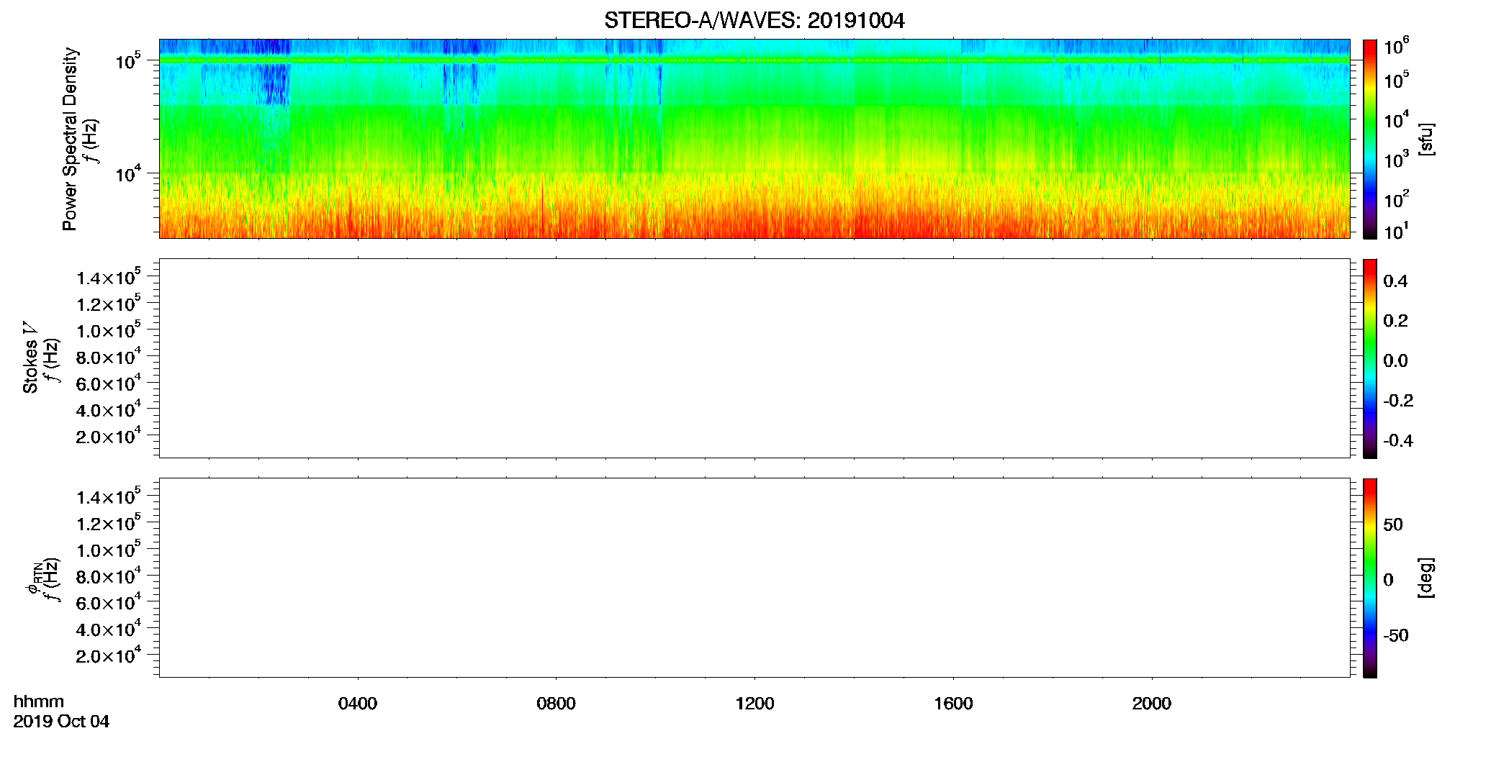Click the 0400 time axis label
The width and height of the screenshot is (1509, 777).
[x=358, y=704]
